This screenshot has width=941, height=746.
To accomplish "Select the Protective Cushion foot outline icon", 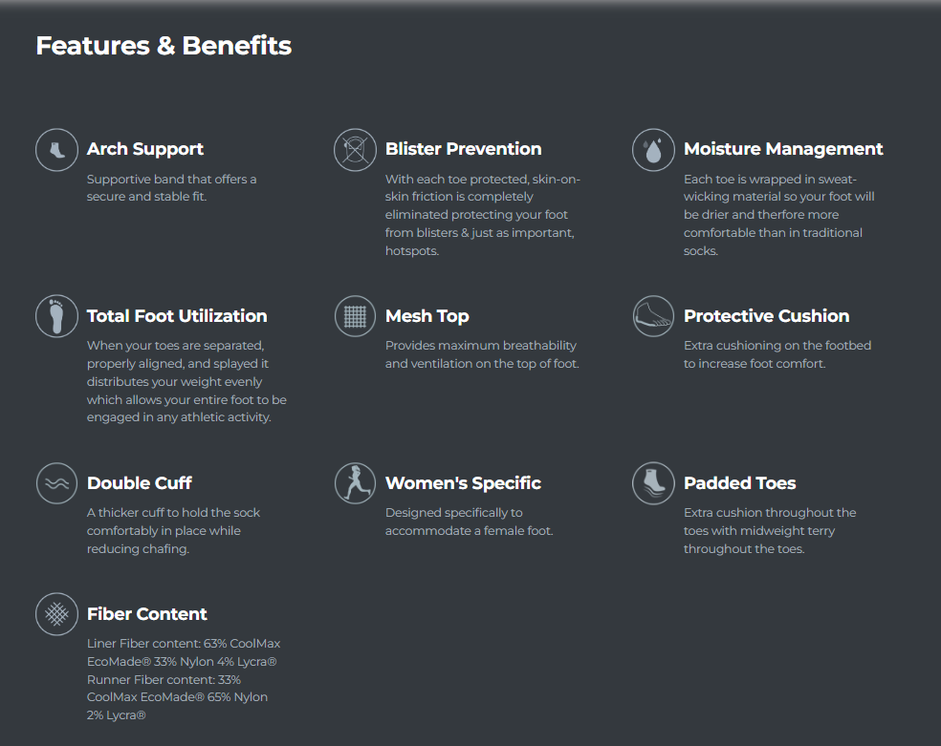I will pos(653,316).
